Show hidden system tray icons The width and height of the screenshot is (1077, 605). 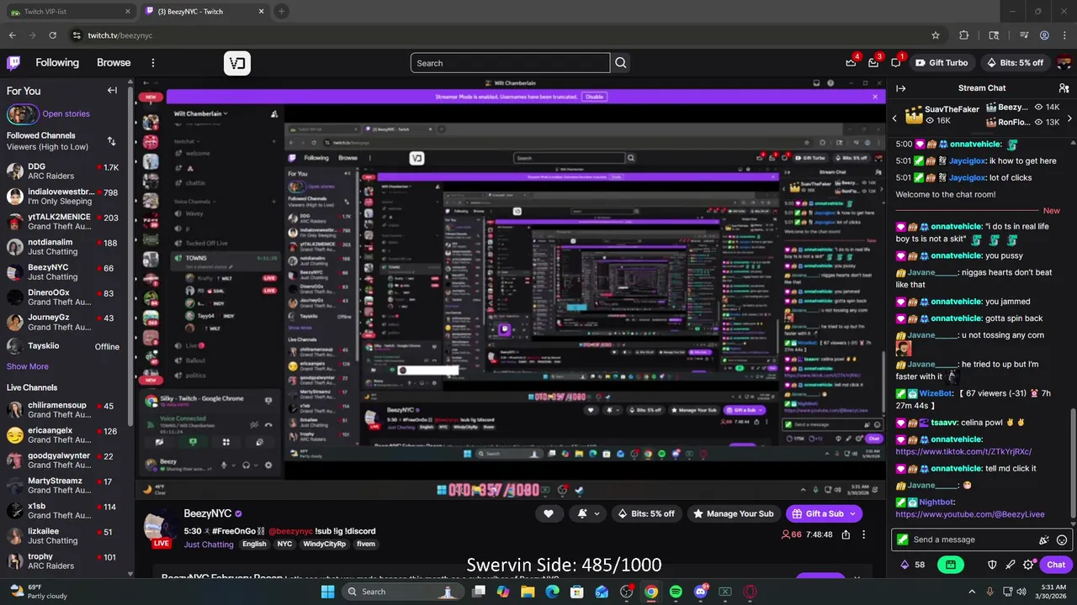coord(972,592)
